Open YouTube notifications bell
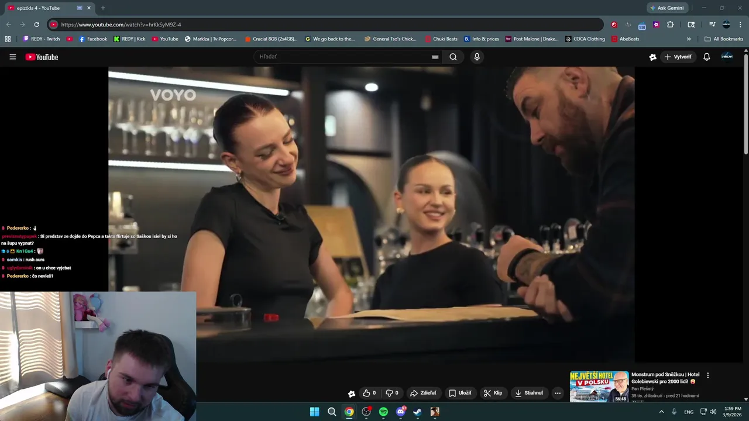749x421 pixels. [706, 57]
